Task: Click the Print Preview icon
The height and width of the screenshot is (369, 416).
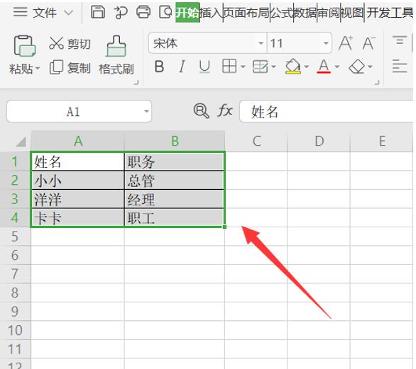Action: (166, 12)
